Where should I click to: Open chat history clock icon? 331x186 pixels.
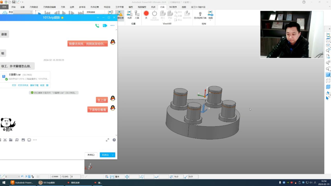point(114,140)
